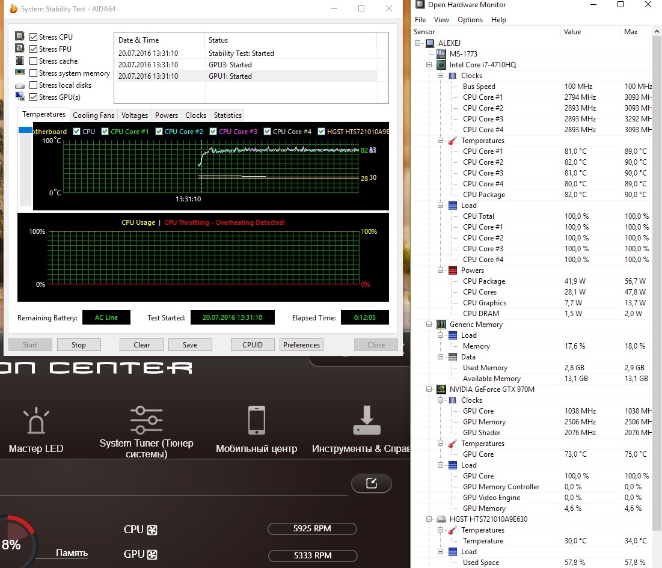Open System Tuner sliders icon
Viewport: 662px width, 568px height.
pos(146,420)
